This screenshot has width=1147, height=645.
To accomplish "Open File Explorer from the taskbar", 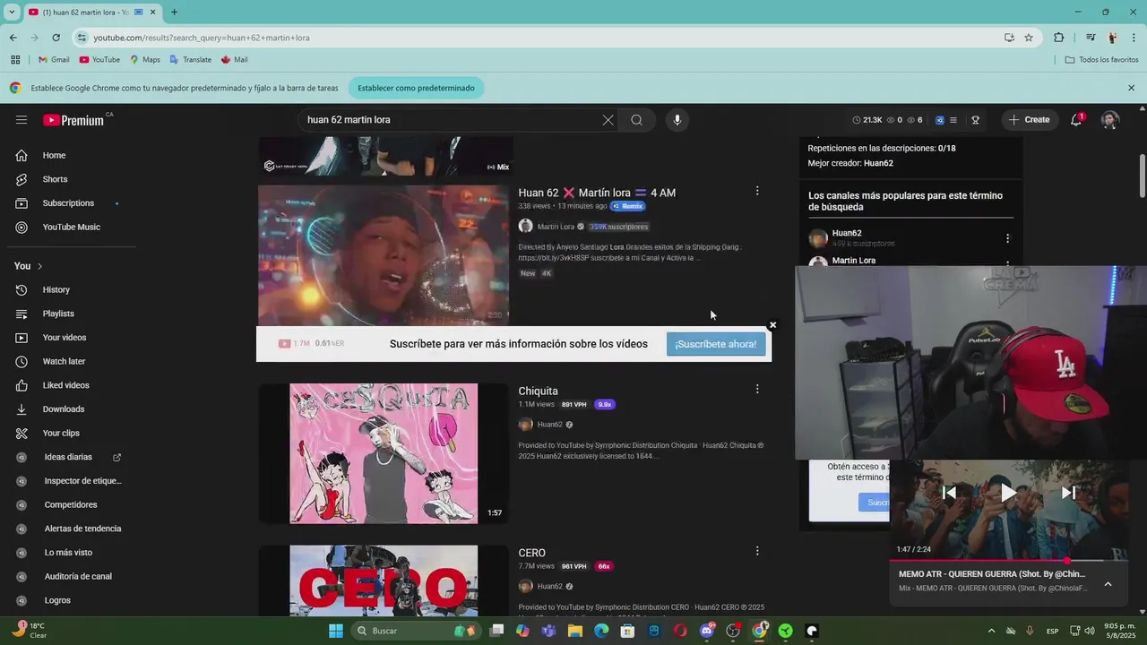I will [575, 632].
